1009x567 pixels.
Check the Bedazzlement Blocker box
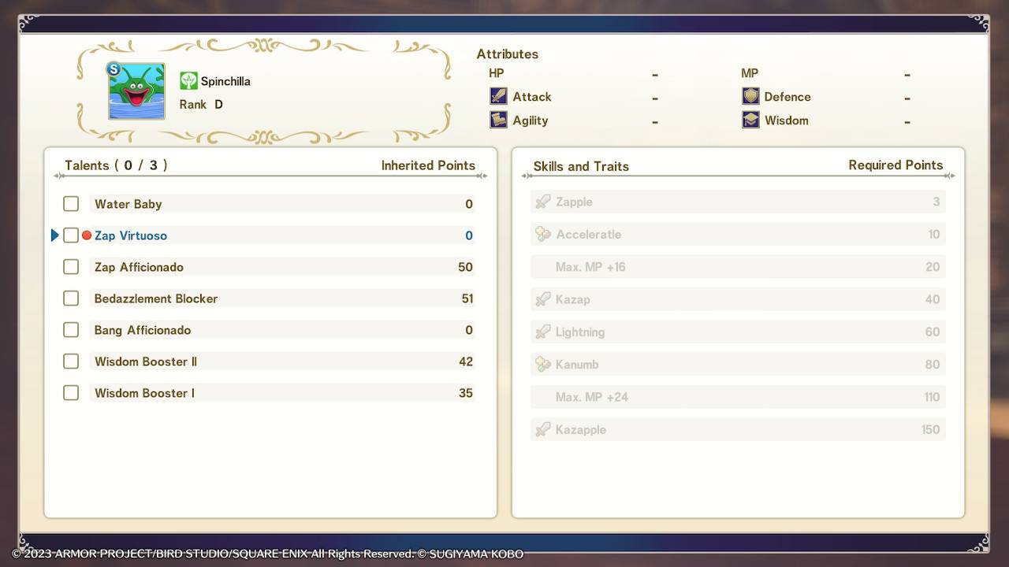71,298
